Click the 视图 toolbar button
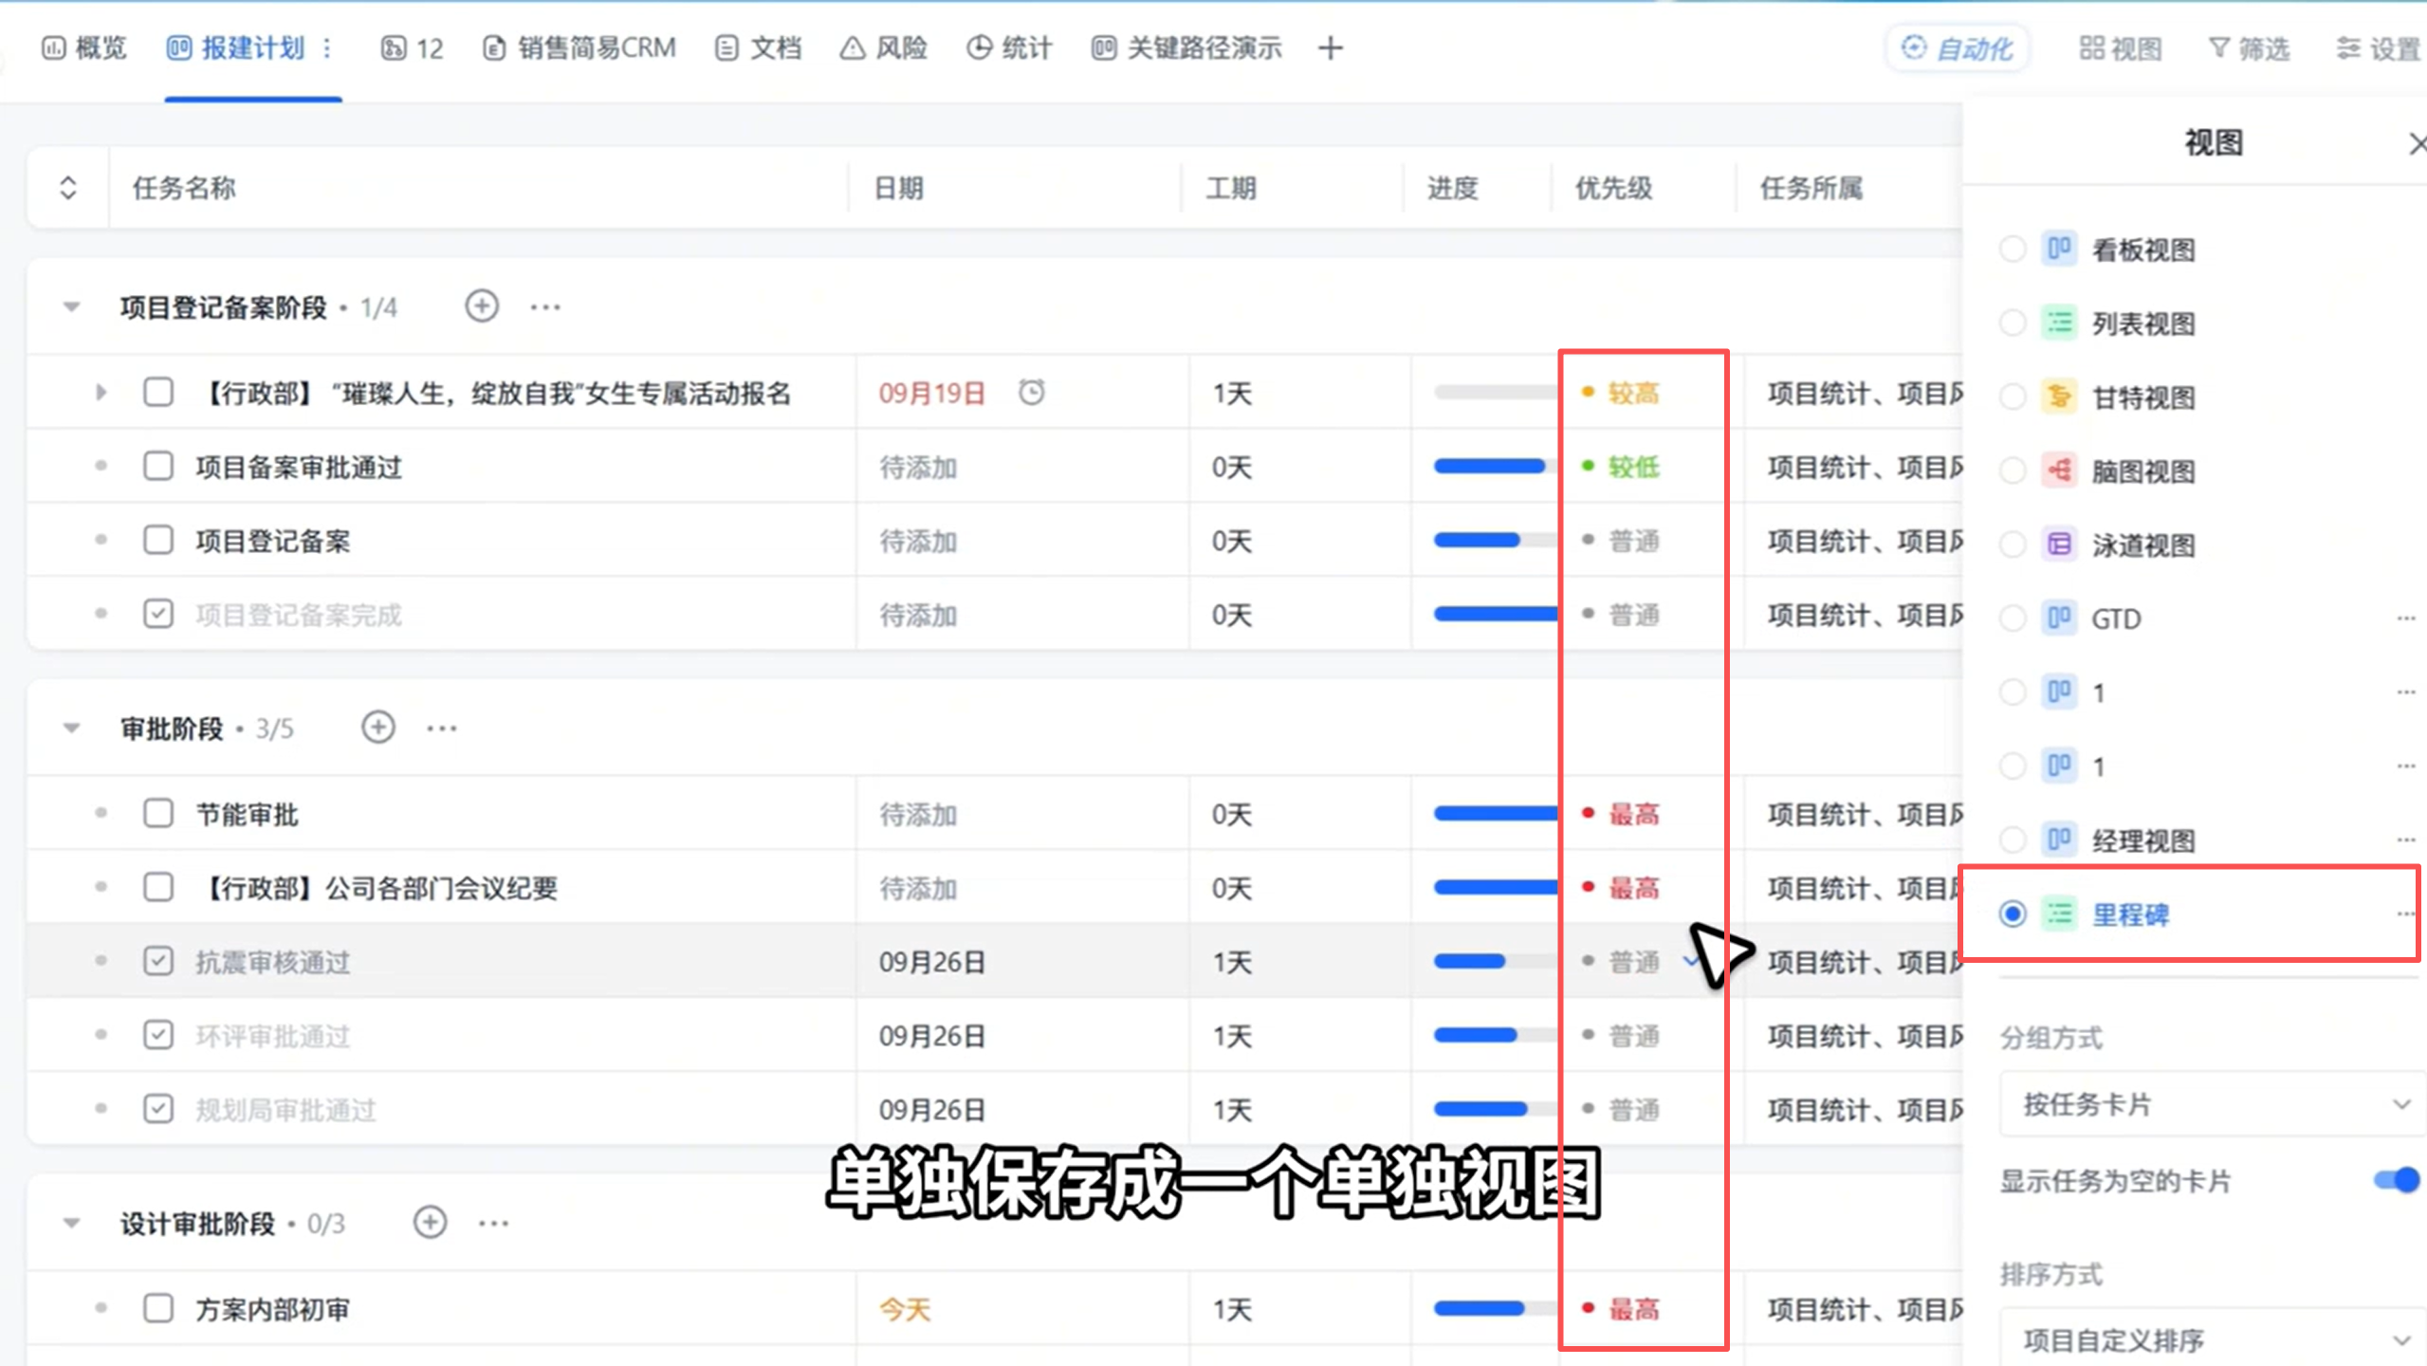Image resolution: width=2427 pixels, height=1366 pixels. tap(2121, 48)
